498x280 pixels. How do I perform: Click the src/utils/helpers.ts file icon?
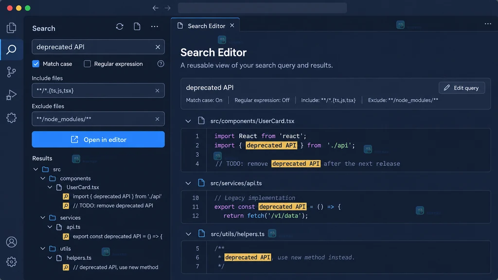click(x=201, y=234)
